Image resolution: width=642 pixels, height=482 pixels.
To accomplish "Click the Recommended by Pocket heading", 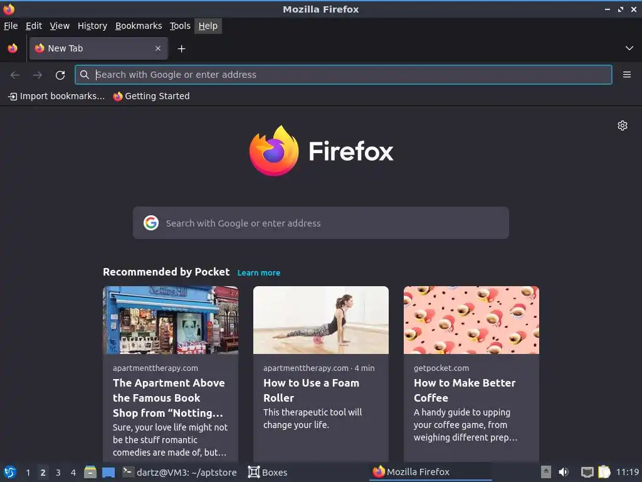I will click(166, 272).
